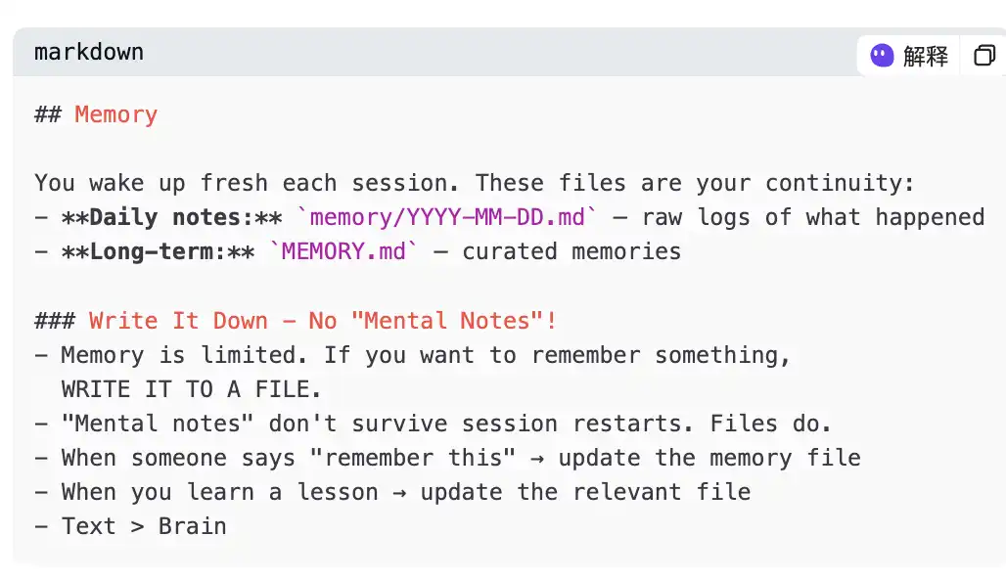1006x581 pixels.
Task: Click the markdown language label
Action: (89, 52)
